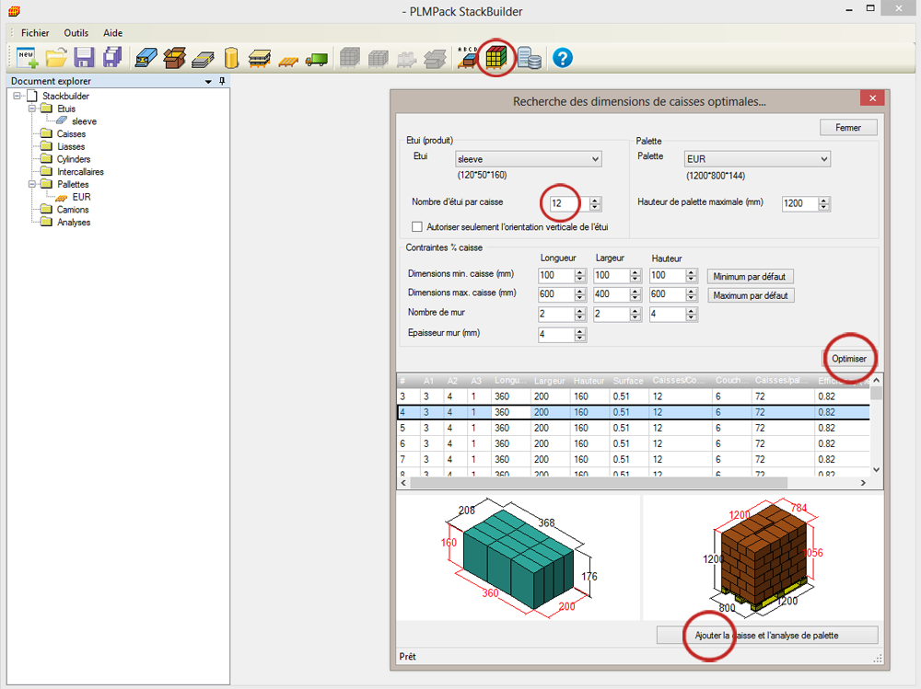The height and width of the screenshot is (689, 921).
Task: Click the brown loaded pallet 3D preview
Action: pyautogui.click(x=763, y=557)
